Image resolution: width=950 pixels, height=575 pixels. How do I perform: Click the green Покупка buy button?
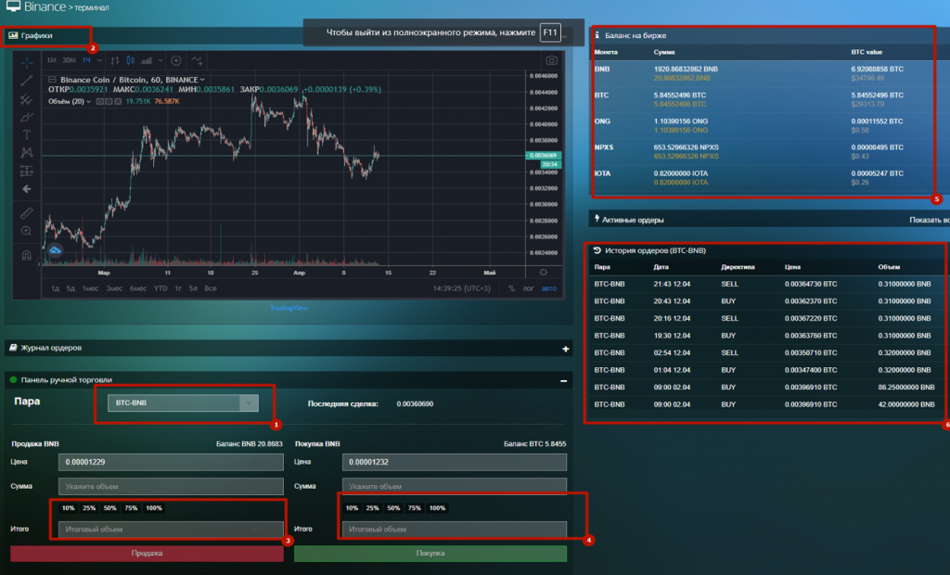coord(430,553)
